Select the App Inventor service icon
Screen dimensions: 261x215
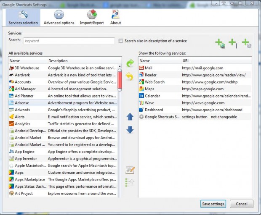pos(11,159)
